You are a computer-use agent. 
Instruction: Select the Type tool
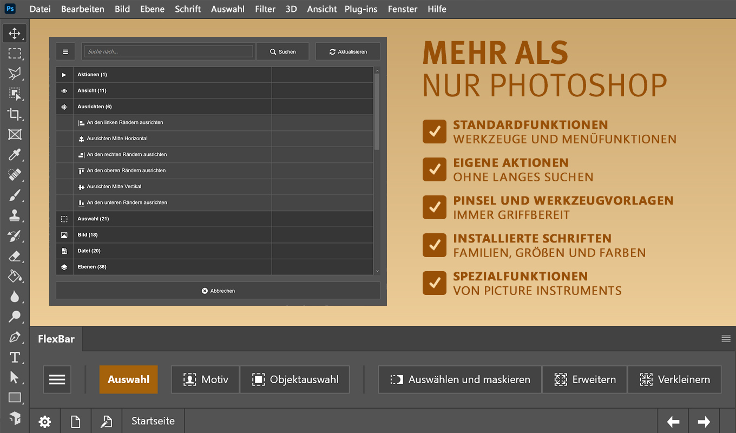pyautogui.click(x=15, y=357)
